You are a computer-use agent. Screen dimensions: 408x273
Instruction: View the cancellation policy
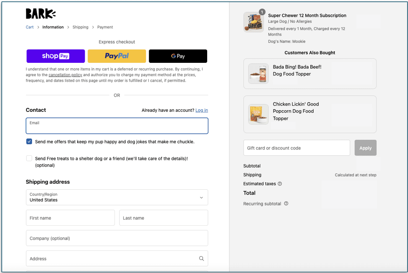point(65,75)
